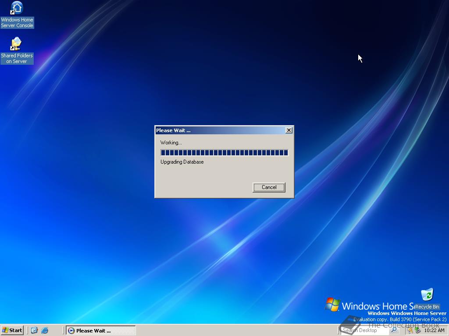This screenshot has height=336, width=449.
Task: Launch Internet Explorer from quick launch
Action: pyautogui.click(x=45, y=330)
